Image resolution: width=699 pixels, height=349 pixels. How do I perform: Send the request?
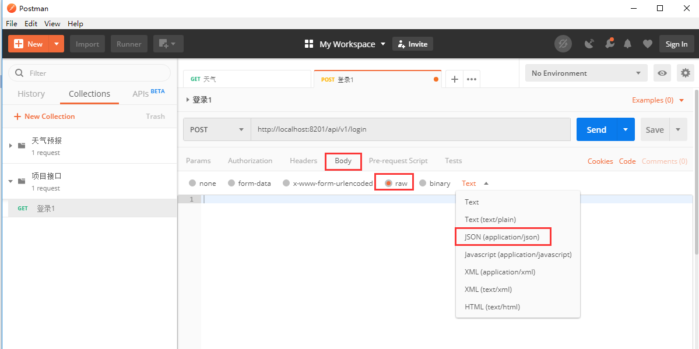(596, 129)
